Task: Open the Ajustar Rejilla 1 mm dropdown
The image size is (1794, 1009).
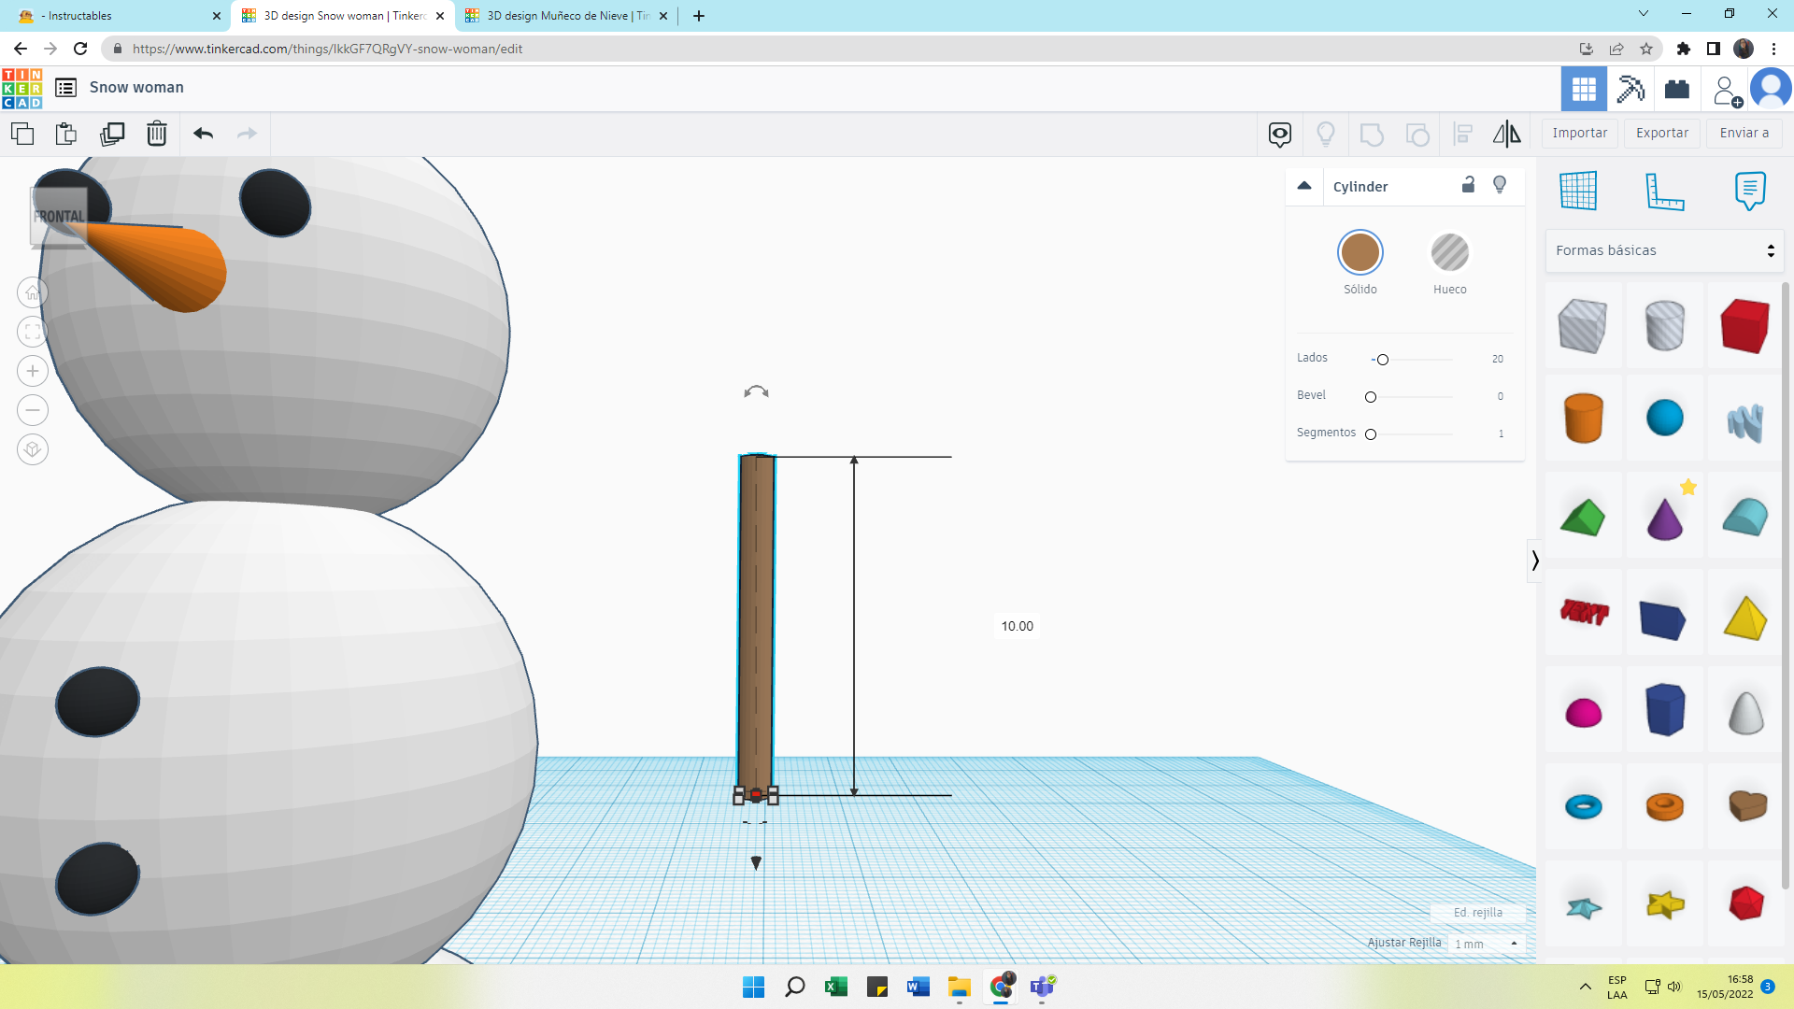Action: coord(1488,944)
